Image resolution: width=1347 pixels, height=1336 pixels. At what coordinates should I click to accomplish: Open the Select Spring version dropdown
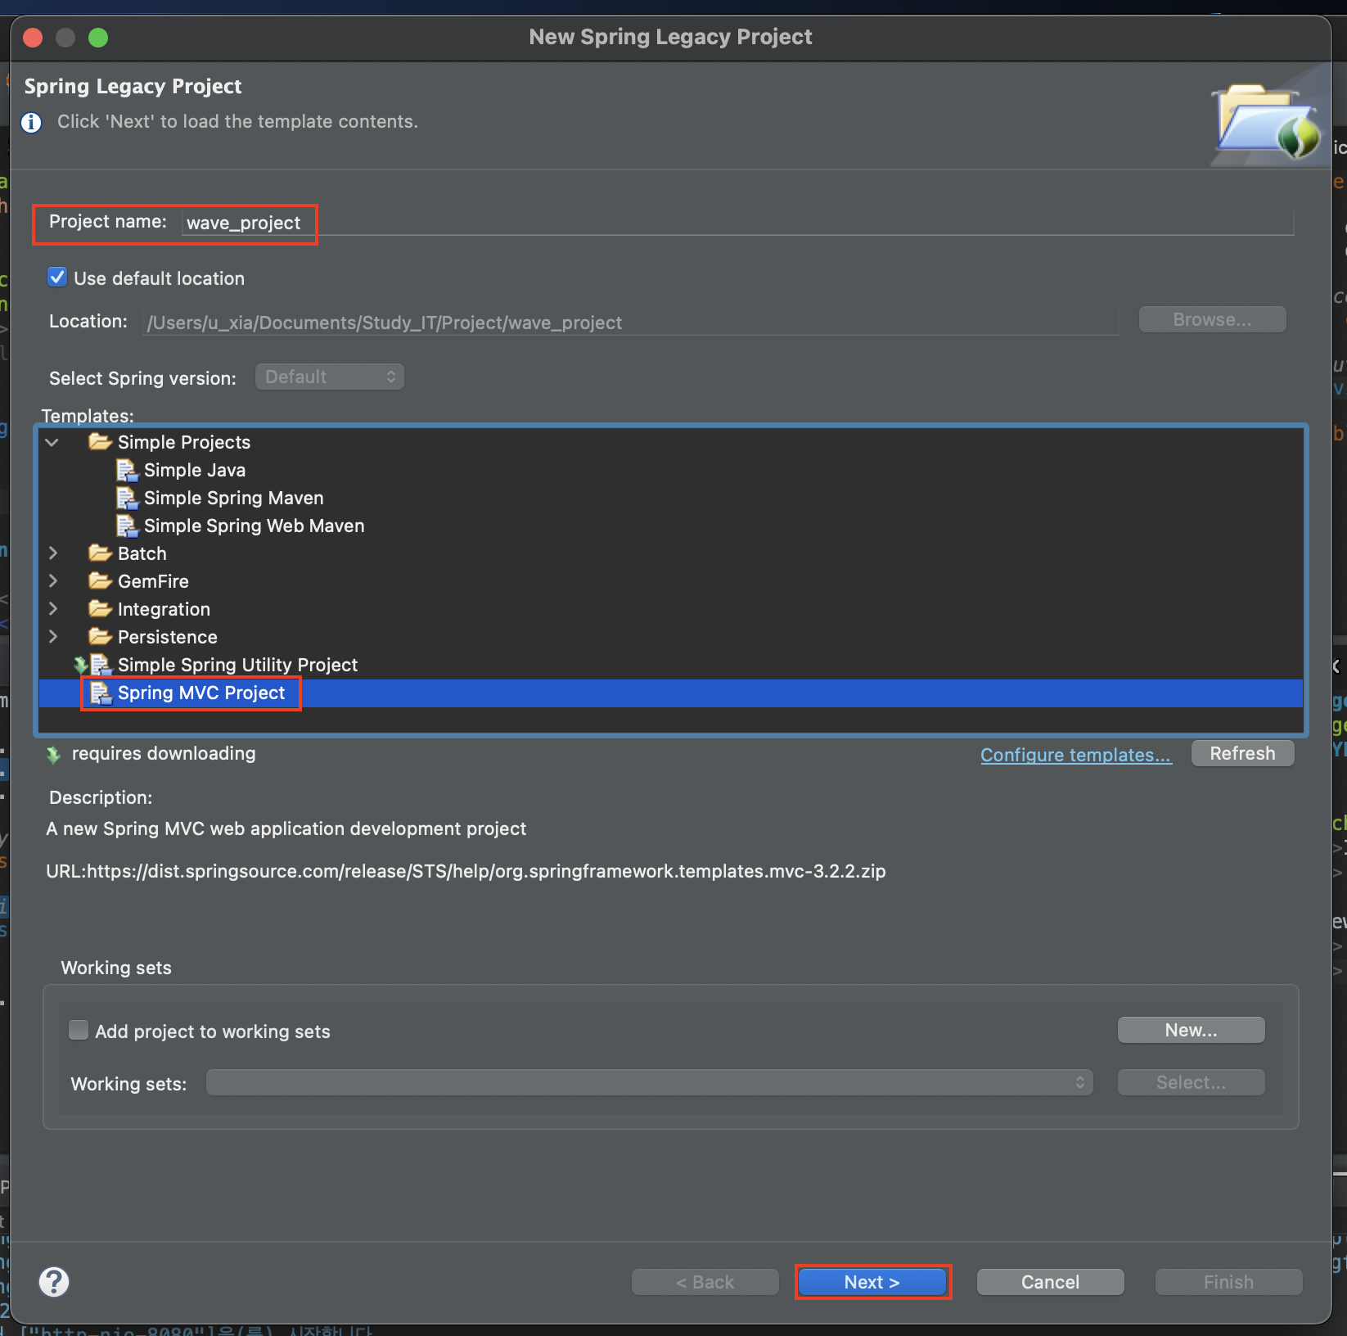pyautogui.click(x=330, y=377)
